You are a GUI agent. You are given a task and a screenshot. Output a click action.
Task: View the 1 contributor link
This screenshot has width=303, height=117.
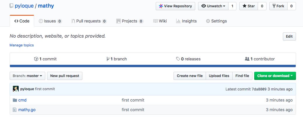[260, 59]
